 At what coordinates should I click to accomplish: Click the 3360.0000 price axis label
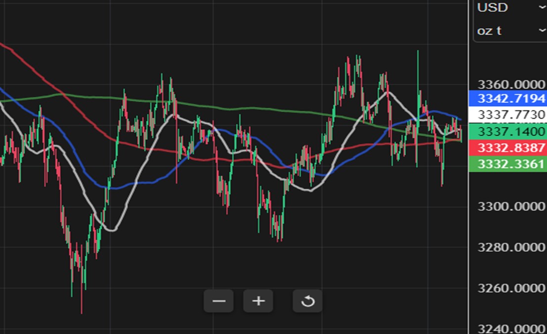[511, 84]
